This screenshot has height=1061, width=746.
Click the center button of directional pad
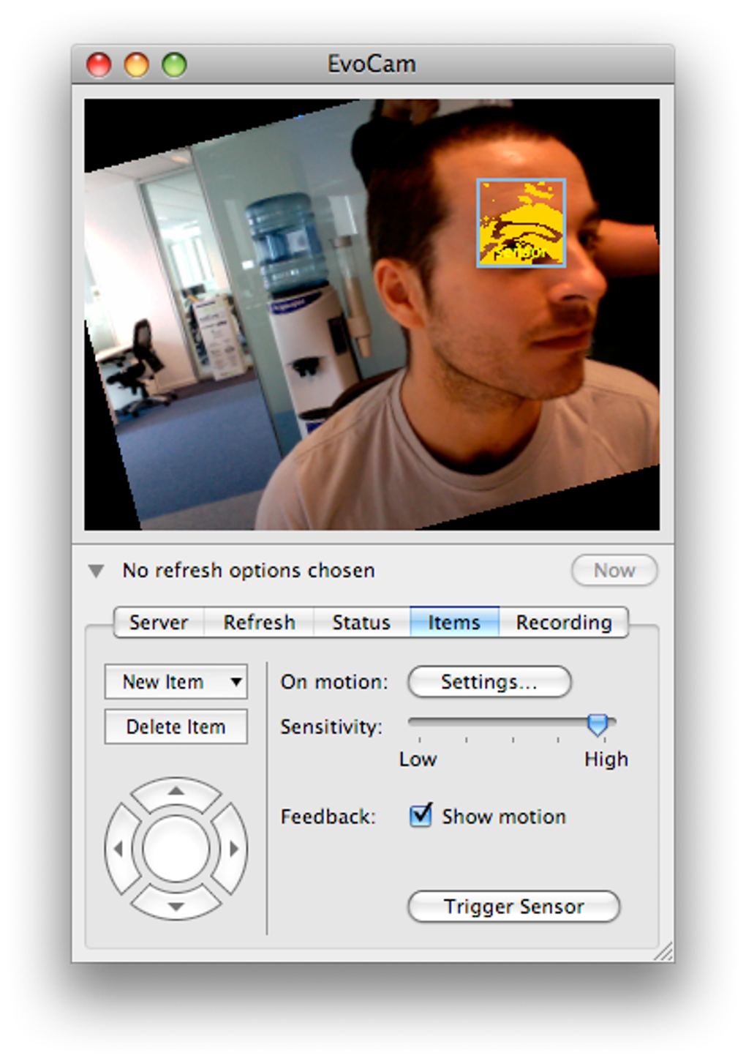tap(176, 849)
